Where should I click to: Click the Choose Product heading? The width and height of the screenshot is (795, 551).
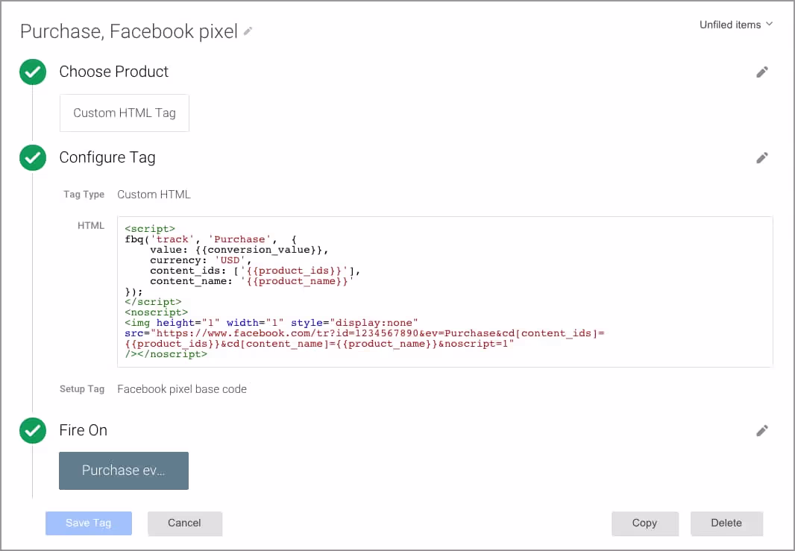[x=113, y=72]
